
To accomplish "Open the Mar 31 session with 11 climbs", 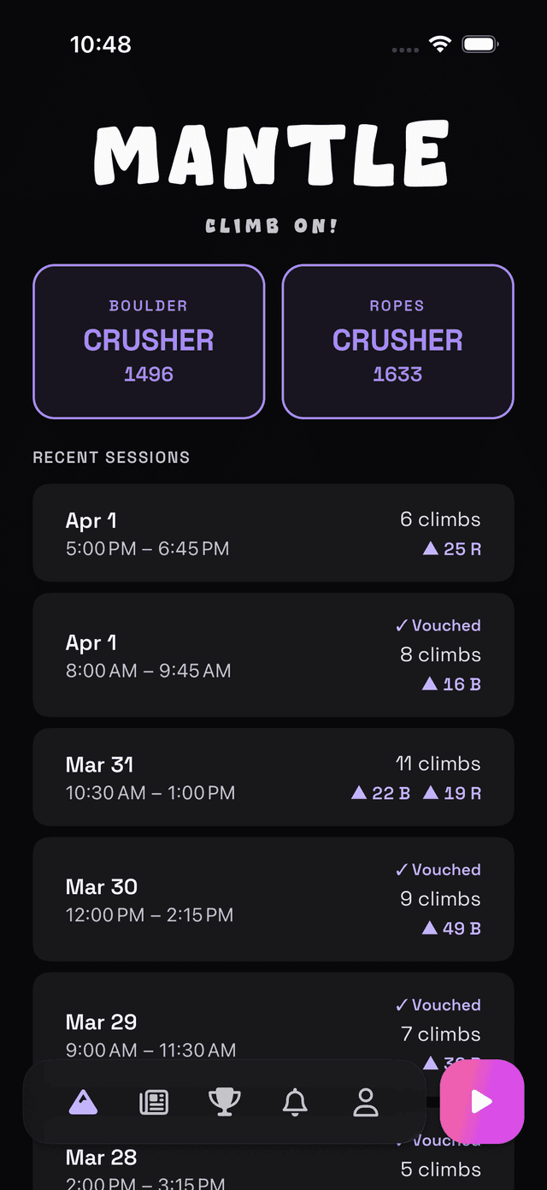I will point(273,777).
